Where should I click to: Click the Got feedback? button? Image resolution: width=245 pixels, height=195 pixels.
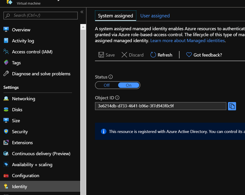pos(204,55)
